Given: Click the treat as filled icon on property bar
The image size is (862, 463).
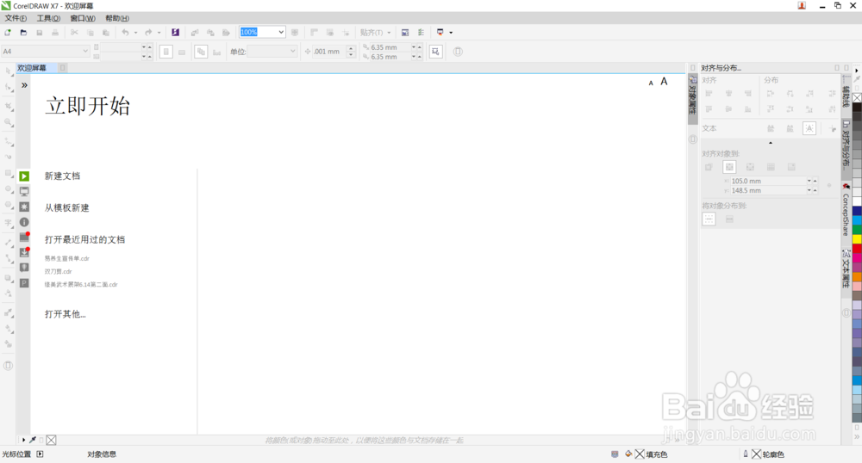Looking at the screenshot, I should click(x=436, y=52).
